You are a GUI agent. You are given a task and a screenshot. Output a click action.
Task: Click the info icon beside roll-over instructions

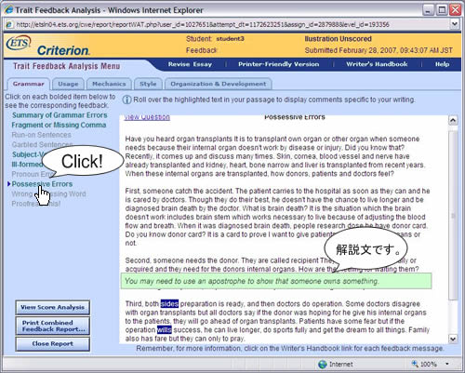(126, 100)
